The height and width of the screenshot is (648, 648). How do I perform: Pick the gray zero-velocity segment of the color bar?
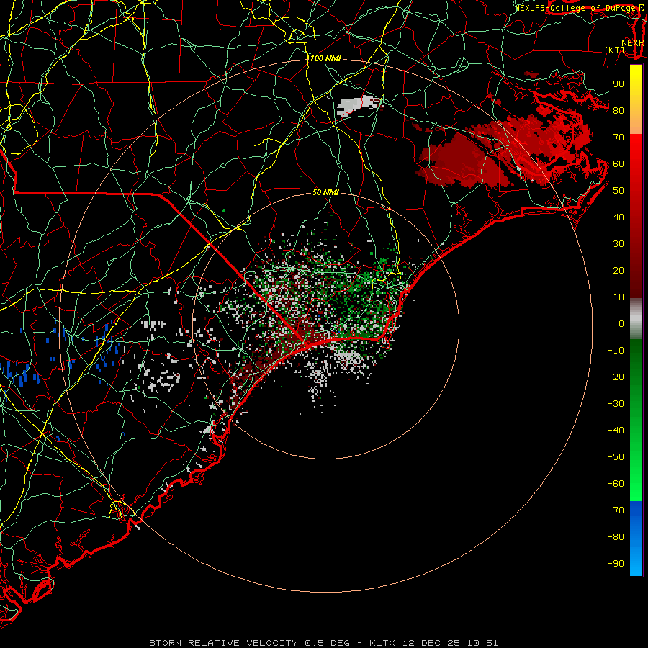point(636,318)
